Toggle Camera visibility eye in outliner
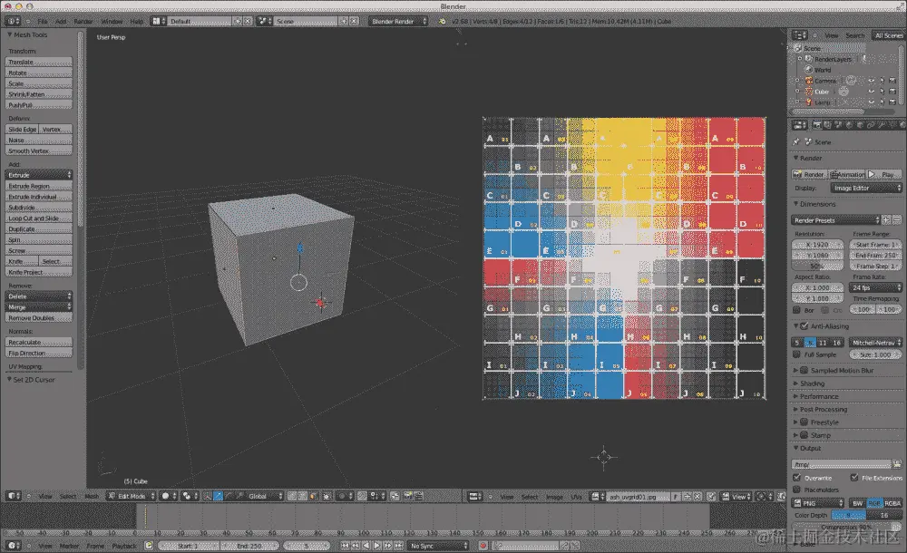This screenshot has height=553, width=907. (871, 81)
